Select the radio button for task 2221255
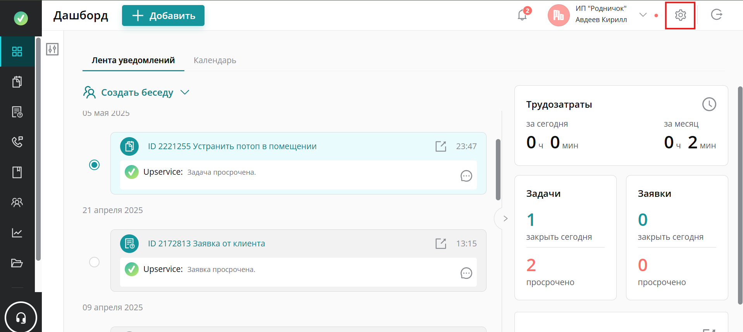Image resolution: width=743 pixels, height=332 pixels. 94,165
